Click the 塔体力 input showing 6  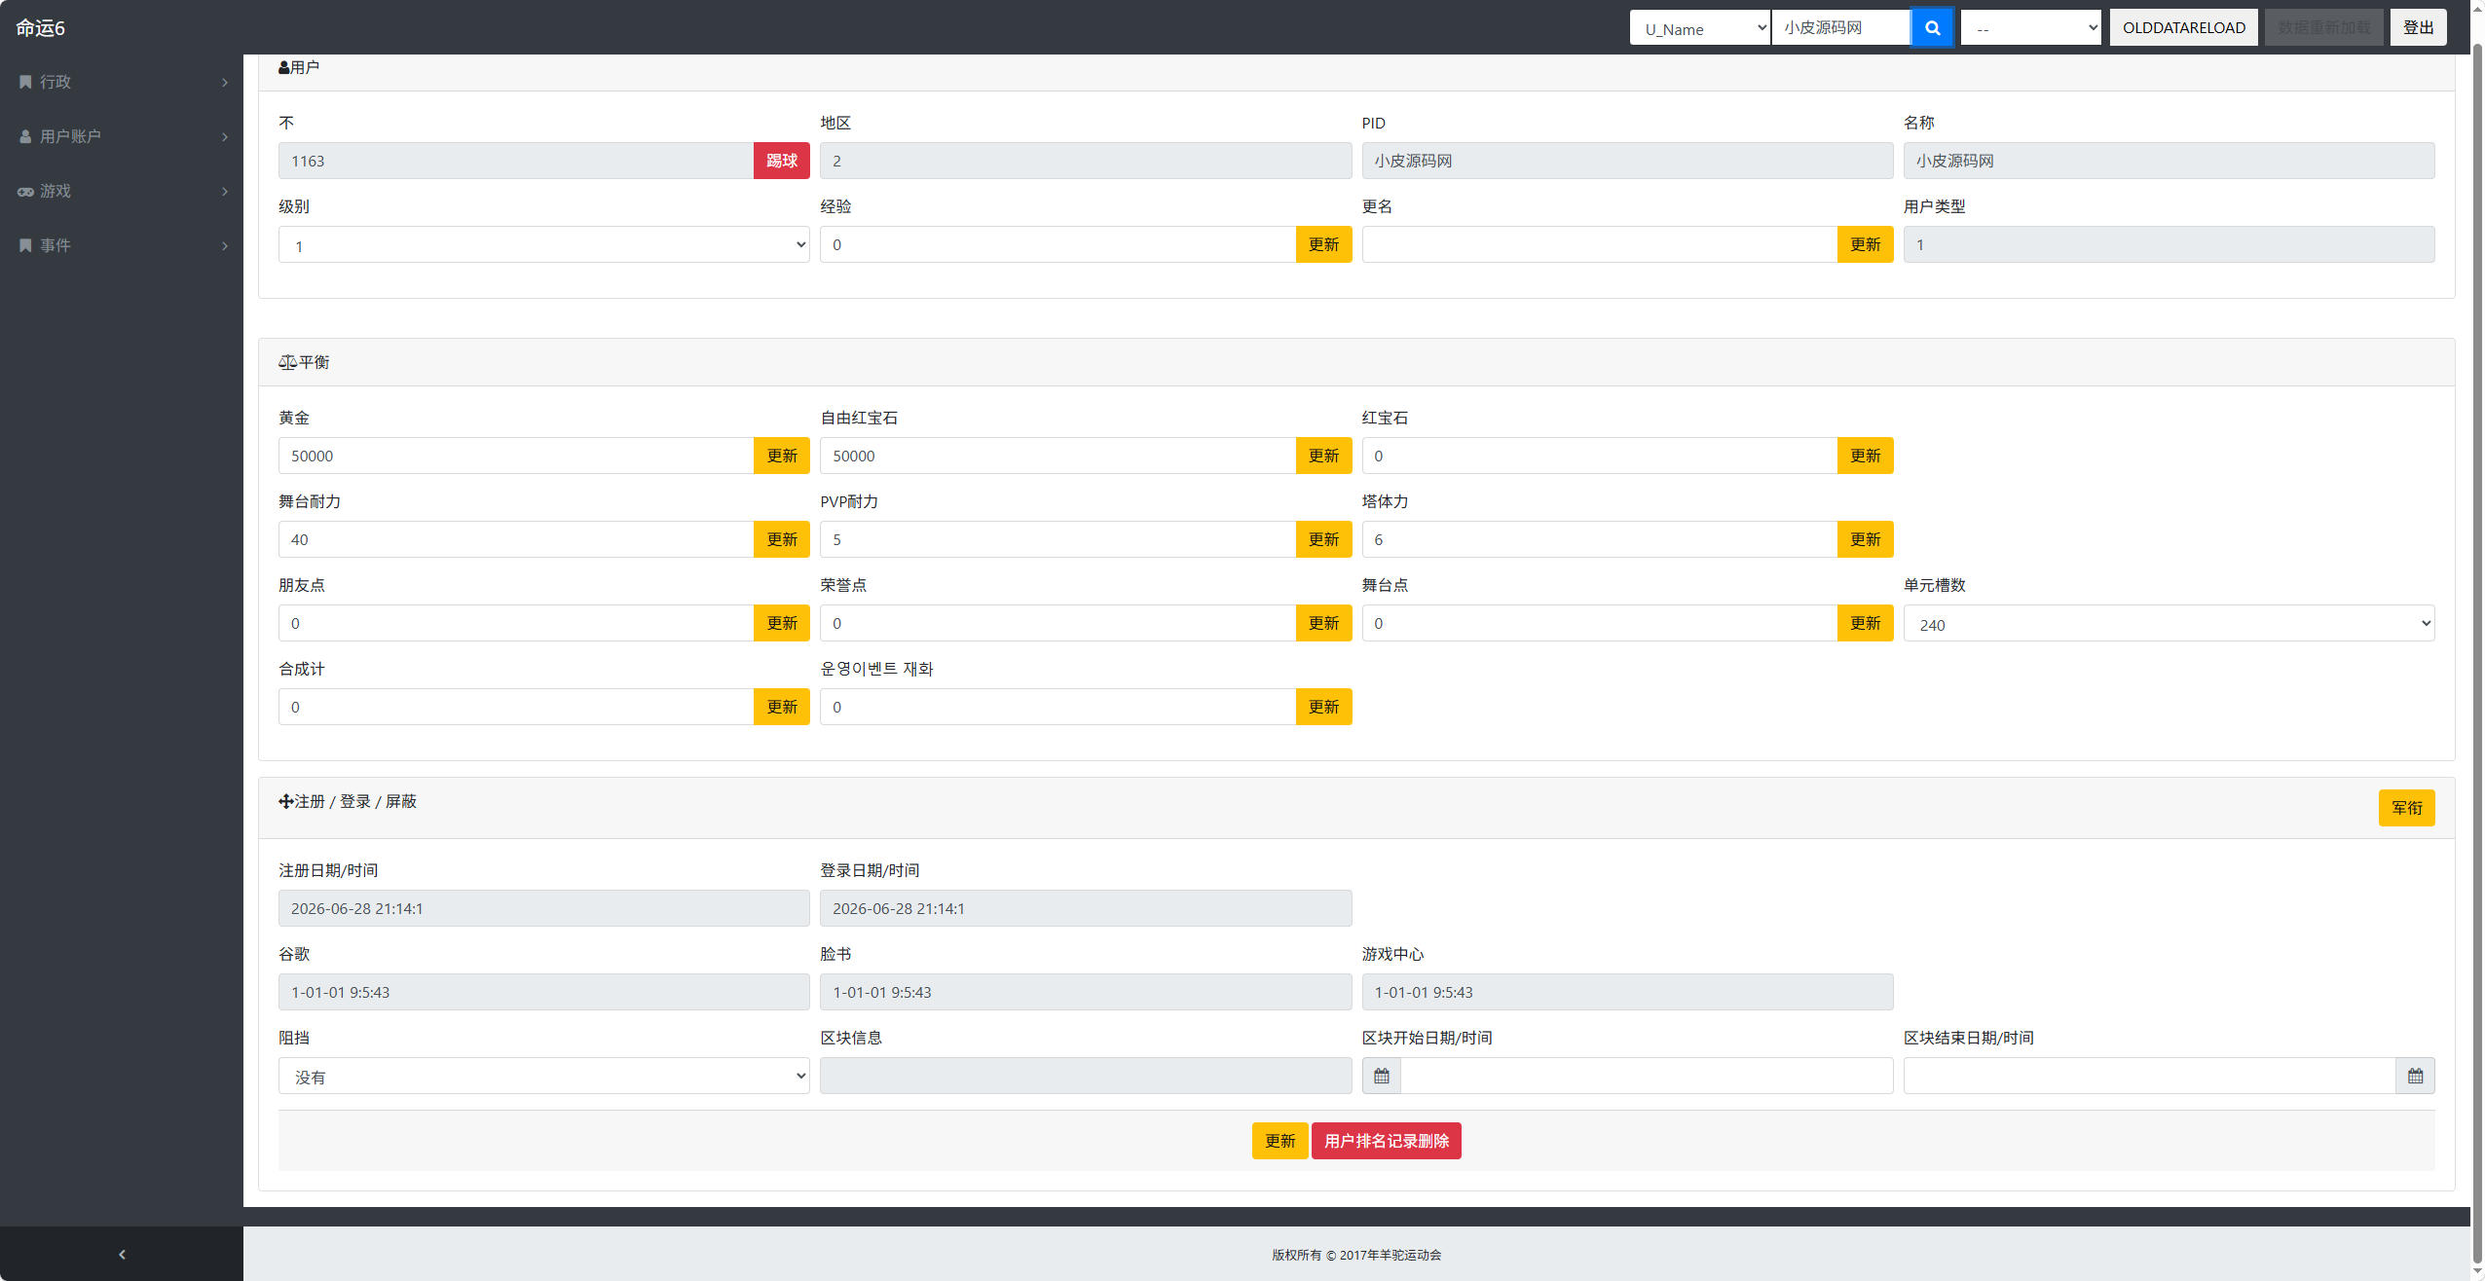click(x=1599, y=539)
